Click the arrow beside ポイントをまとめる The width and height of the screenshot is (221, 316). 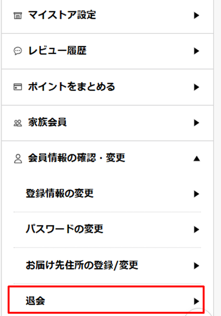[196, 87]
